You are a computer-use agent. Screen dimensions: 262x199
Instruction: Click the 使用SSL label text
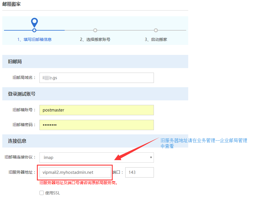pyautogui.click(x=53, y=193)
